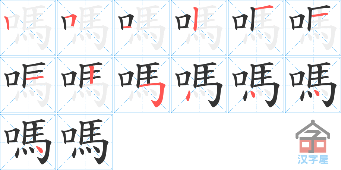The width and height of the screenshot is (341, 170).
Task: Click the red first stroke in step one
Action: coord(7,23)
